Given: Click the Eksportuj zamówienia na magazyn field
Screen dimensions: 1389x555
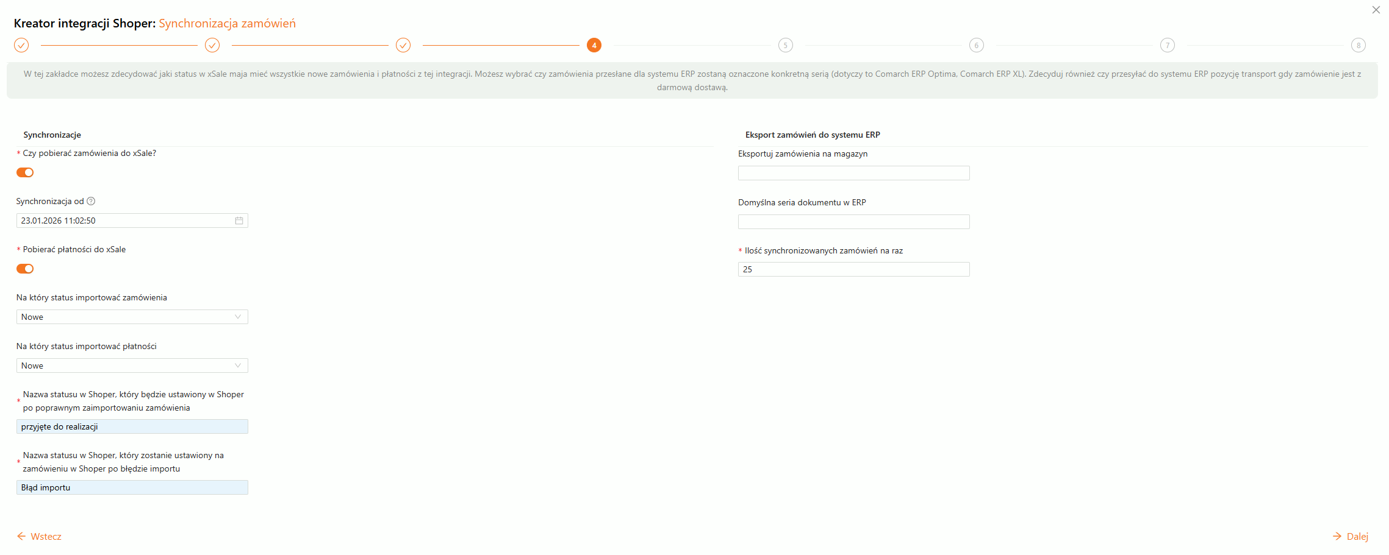Looking at the screenshot, I should click(853, 173).
